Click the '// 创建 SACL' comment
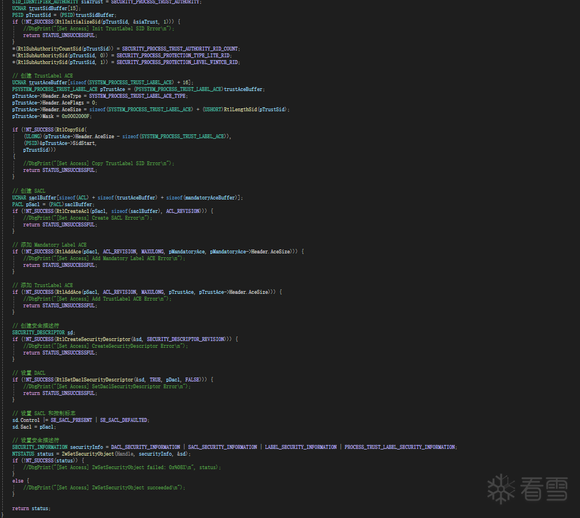580x518 pixels. point(29,191)
